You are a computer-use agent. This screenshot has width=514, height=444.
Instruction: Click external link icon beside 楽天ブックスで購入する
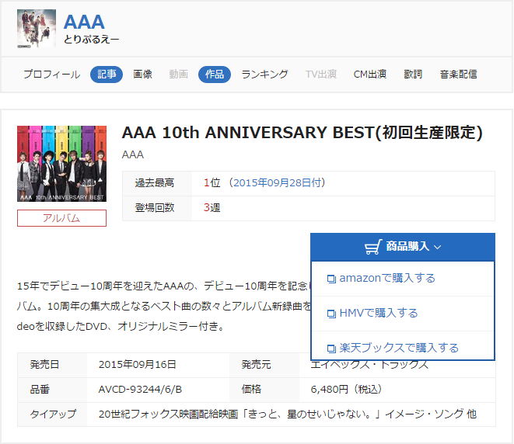331,349
